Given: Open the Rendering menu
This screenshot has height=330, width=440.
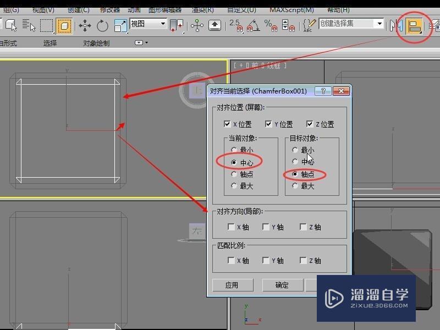Looking at the screenshot, I should tap(202, 10).
